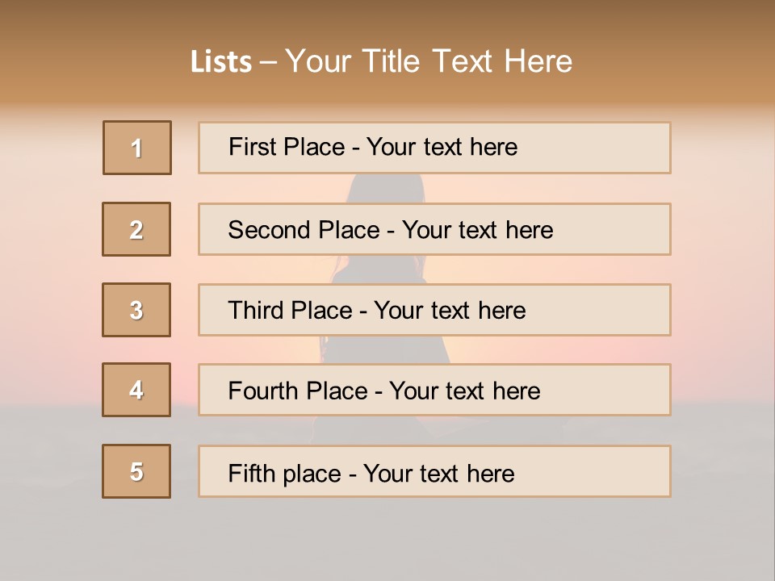Click 'Your Title Text Here' in the title
Viewport: 775px width, 581px height.
429,61
